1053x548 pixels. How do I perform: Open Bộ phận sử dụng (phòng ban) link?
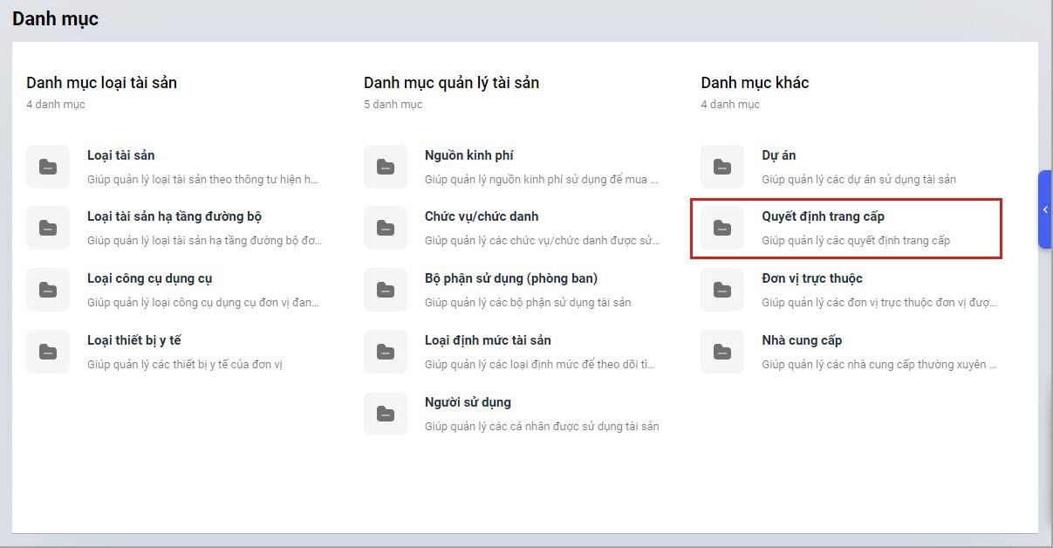pyautogui.click(x=510, y=278)
